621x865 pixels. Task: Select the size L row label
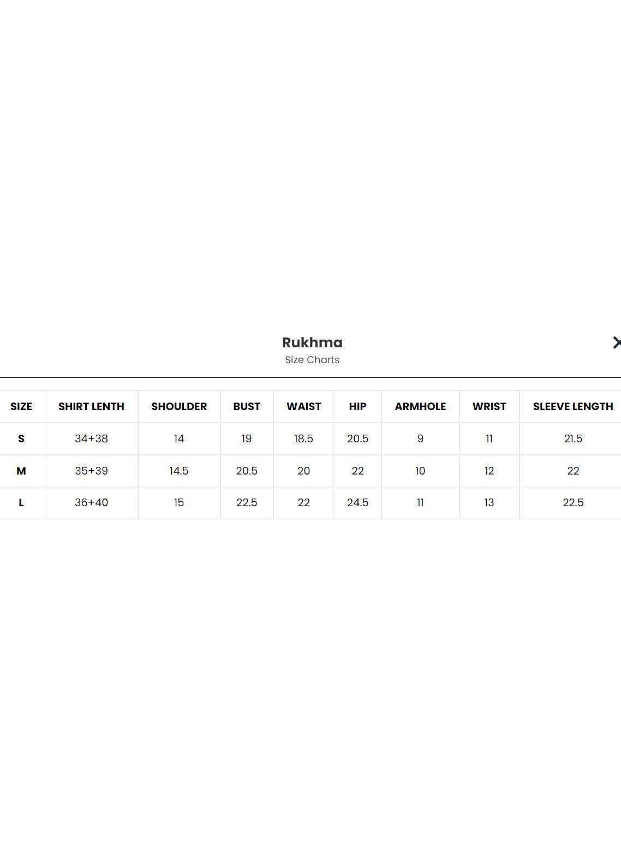click(x=21, y=502)
